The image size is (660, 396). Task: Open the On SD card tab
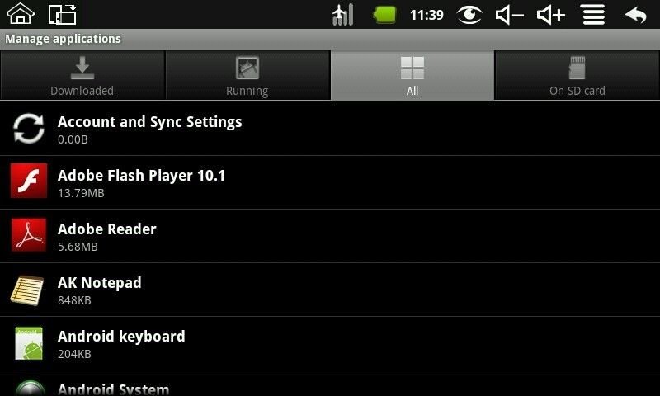click(x=577, y=76)
